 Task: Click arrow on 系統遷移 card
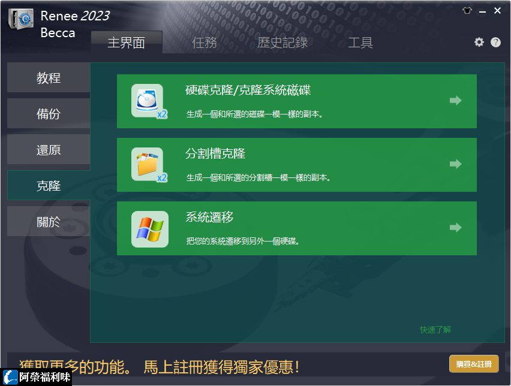tap(455, 227)
